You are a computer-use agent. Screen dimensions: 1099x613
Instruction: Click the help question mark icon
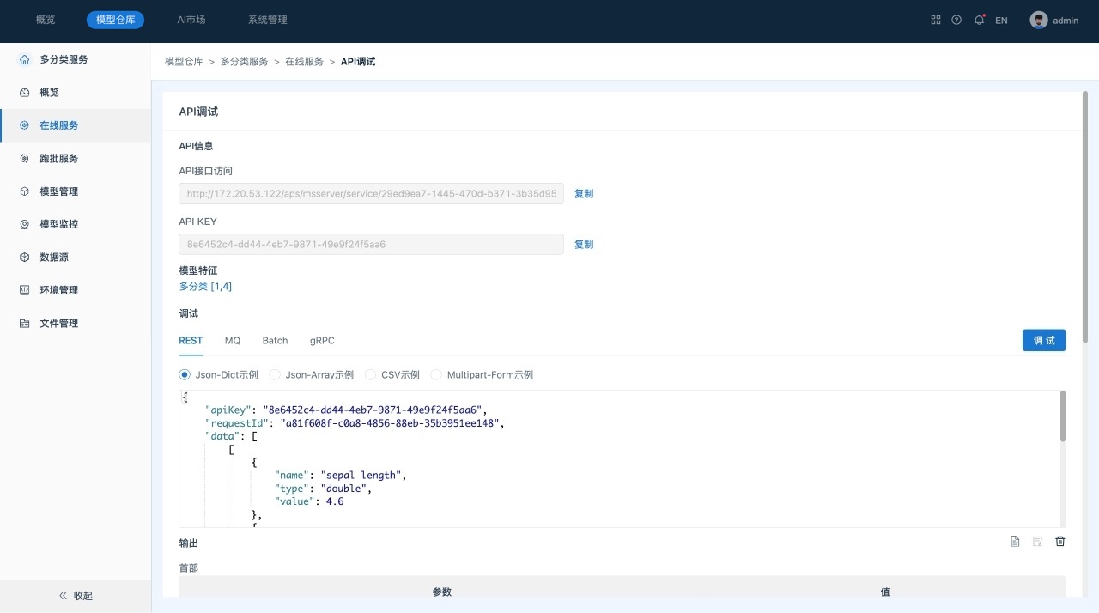[956, 20]
